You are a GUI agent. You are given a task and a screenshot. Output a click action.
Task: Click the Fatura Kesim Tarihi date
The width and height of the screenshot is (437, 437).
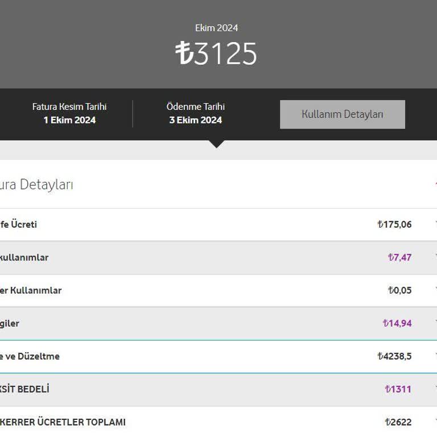[x=69, y=120]
